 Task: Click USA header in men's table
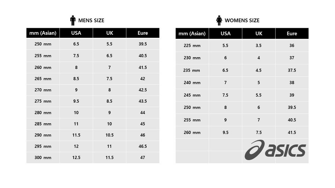pos(76,33)
